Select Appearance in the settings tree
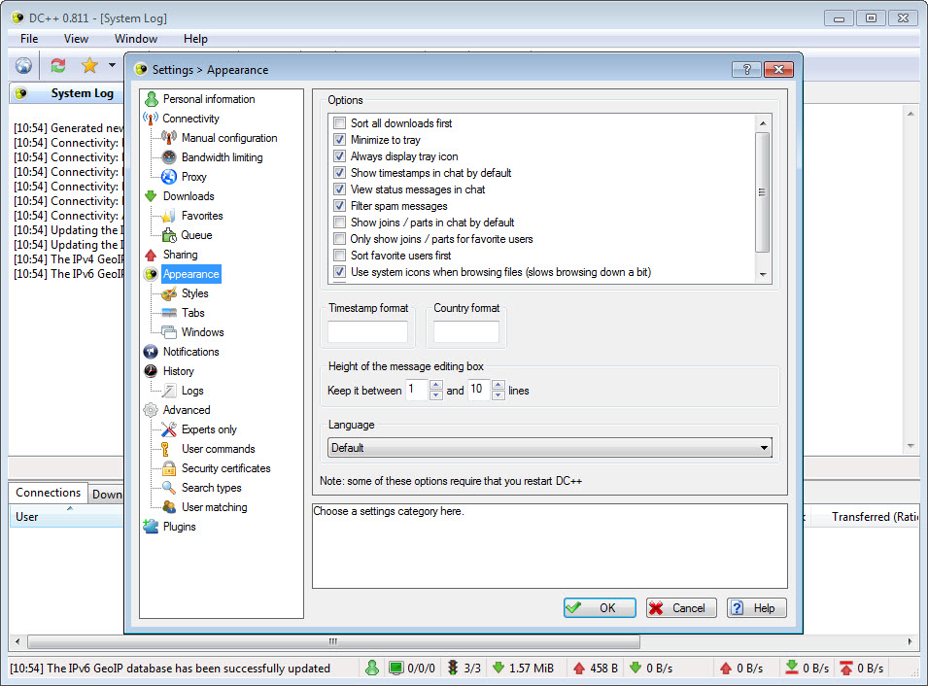Screen dimensions: 928x686 point(190,274)
